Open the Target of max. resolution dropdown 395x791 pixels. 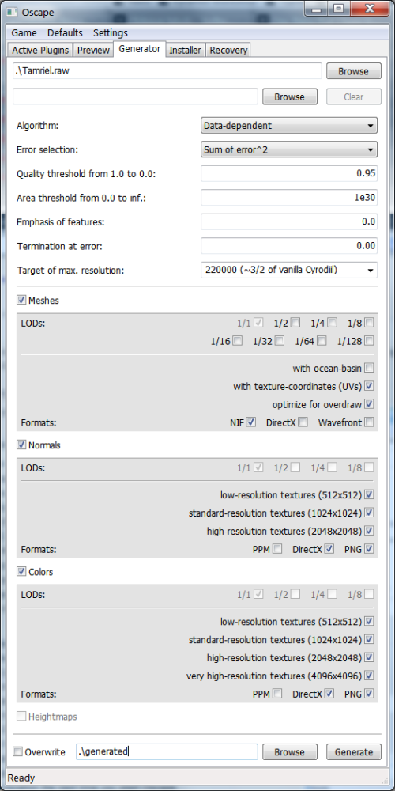click(288, 270)
